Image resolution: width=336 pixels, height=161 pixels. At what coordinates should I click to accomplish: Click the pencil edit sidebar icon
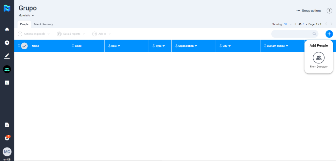(x=7, y=56)
